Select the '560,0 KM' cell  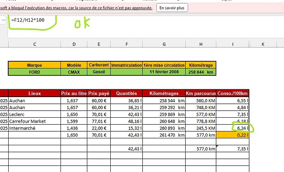(x=201, y=101)
